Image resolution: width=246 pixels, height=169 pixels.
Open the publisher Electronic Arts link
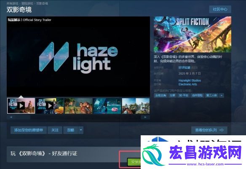pyautogui.click(x=187, y=84)
